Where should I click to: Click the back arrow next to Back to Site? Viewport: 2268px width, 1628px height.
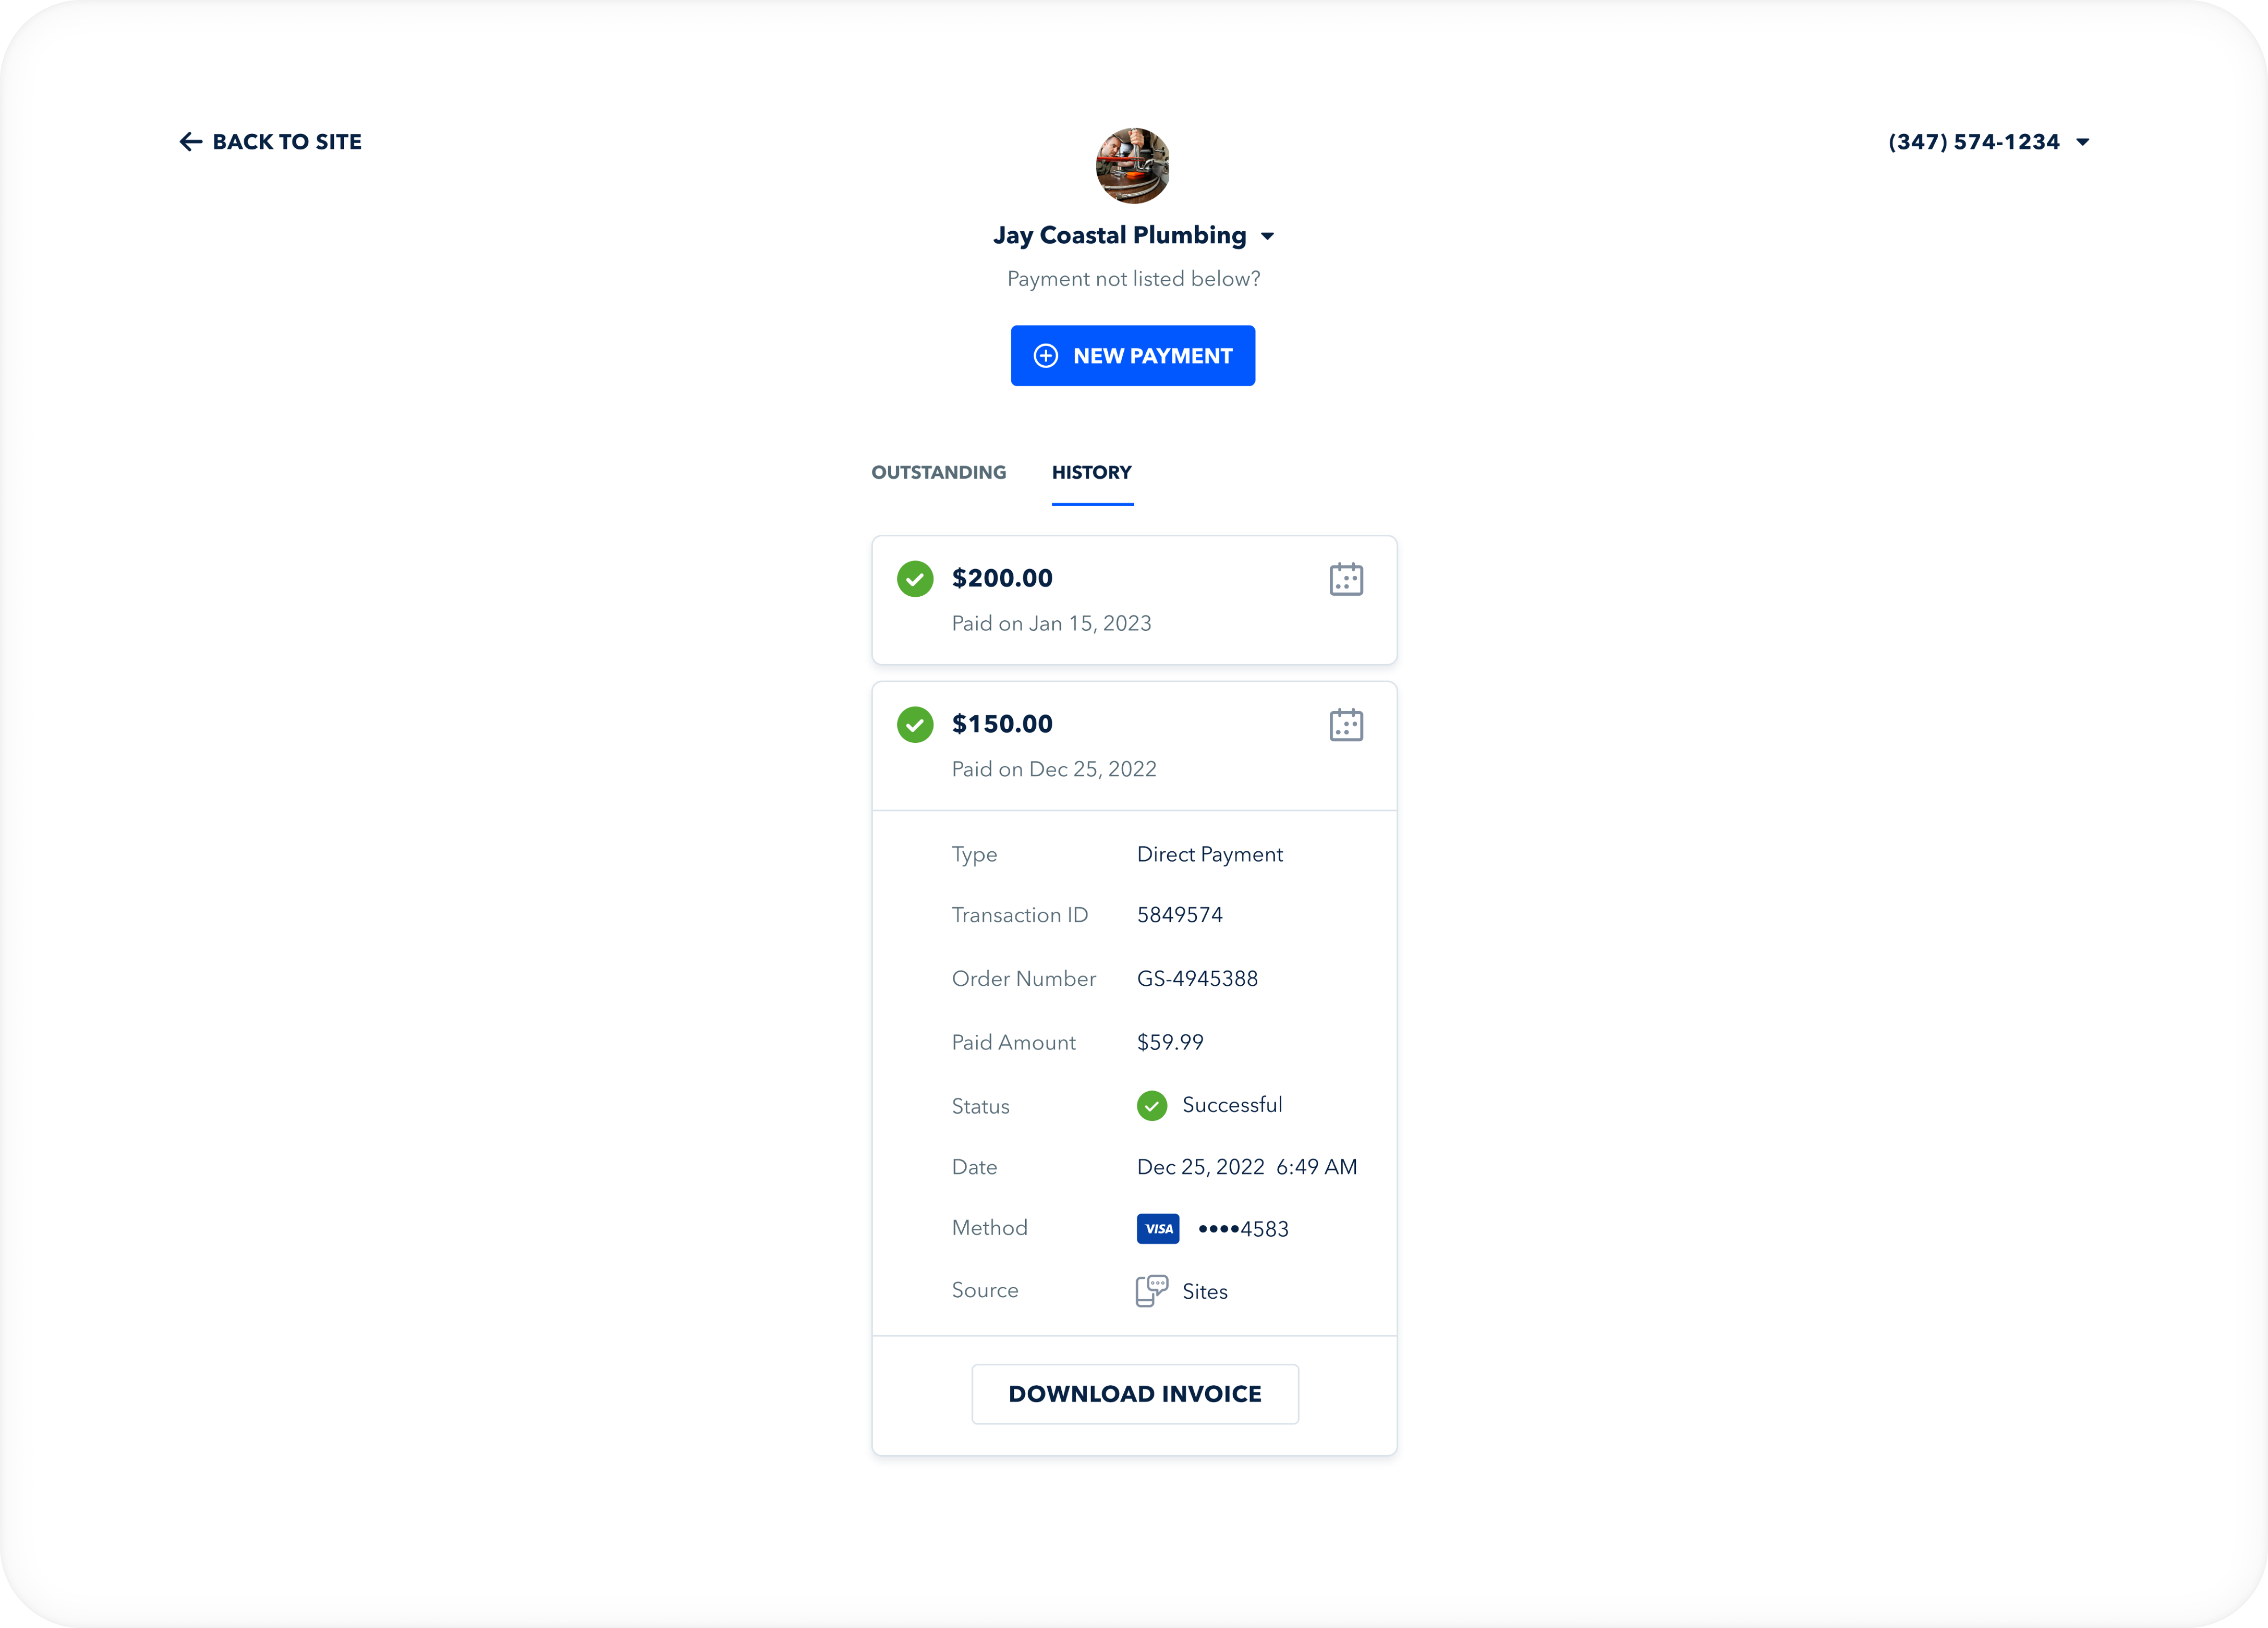point(191,141)
